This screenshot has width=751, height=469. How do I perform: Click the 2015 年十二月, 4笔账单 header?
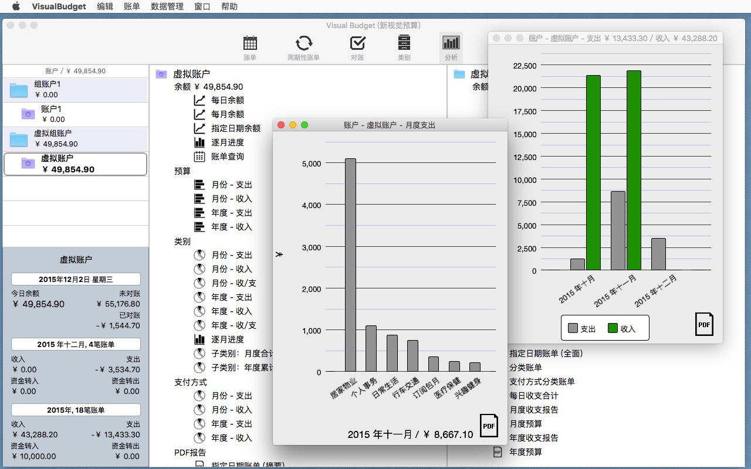pos(76,344)
